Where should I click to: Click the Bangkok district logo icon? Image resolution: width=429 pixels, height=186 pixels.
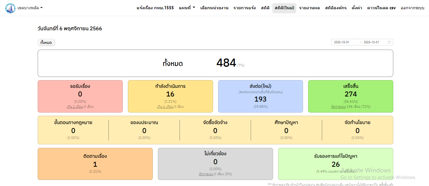point(10,8)
